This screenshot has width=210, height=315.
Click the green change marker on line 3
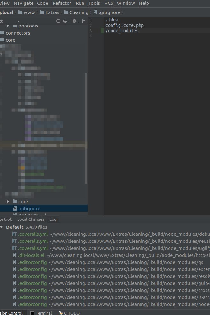pyautogui.click(x=102, y=31)
